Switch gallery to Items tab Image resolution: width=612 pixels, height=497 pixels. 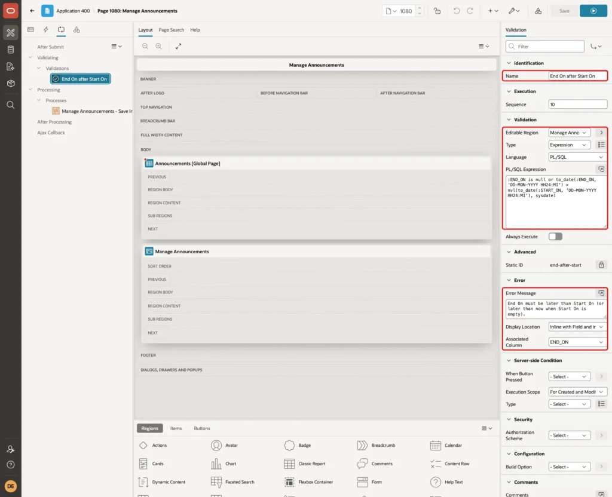[x=176, y=428]
